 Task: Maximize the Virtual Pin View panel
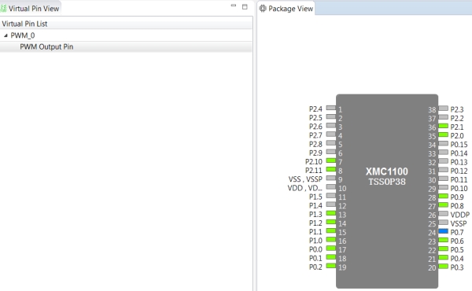[245, 6]
